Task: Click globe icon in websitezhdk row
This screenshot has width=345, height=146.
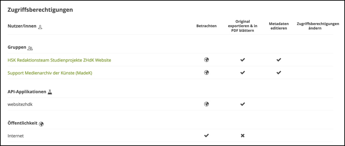Action: [x=206, y=104]
